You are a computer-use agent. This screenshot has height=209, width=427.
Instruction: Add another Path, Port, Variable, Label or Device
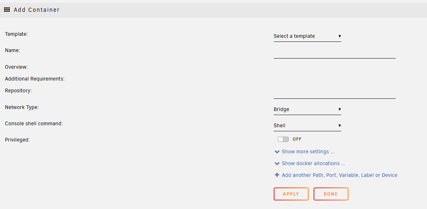click(339, 175)
